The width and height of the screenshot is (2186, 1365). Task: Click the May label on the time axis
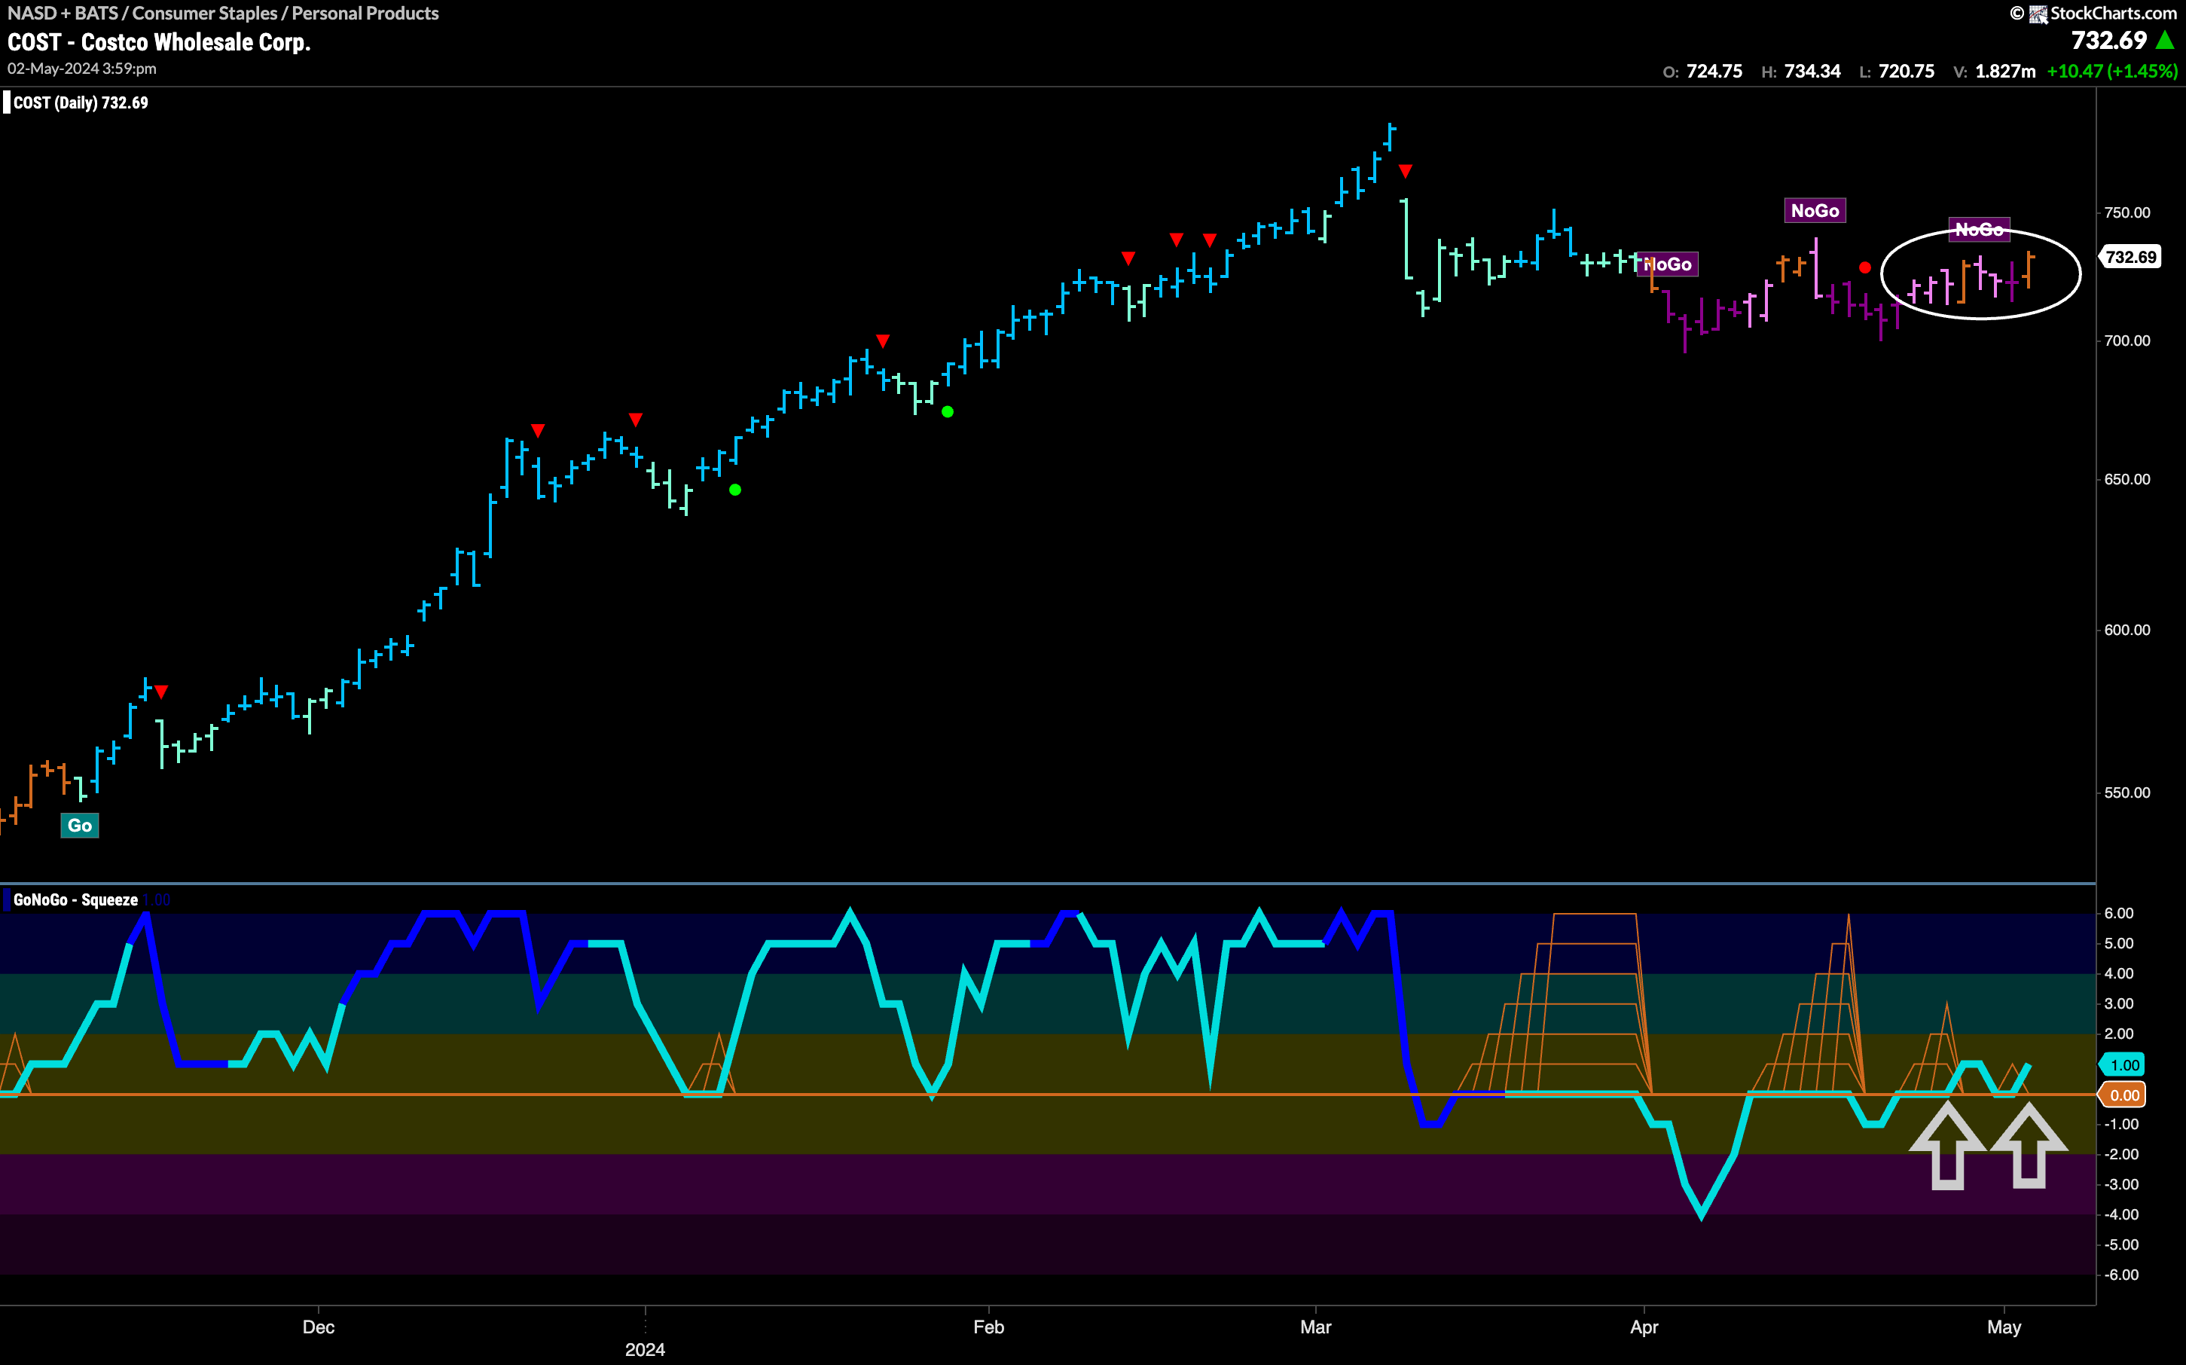pyautogui.click(x=2004, y=1327)
